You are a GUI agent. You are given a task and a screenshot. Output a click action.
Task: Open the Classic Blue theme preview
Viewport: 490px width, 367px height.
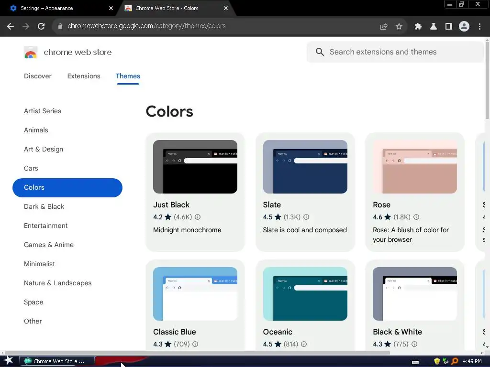click(x=195, y=294)
